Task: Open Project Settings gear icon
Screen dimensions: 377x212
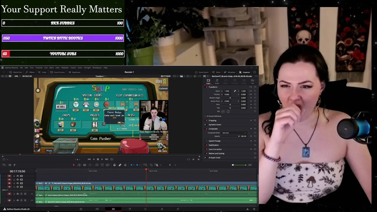Action: pyautogui.click(x=254, y=209)
